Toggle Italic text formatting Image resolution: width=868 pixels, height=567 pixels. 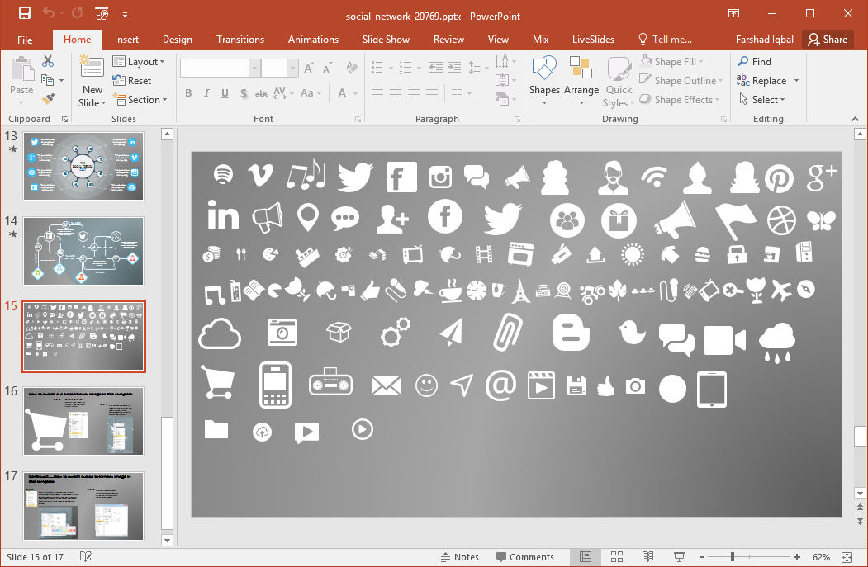(x=206, y=93)
